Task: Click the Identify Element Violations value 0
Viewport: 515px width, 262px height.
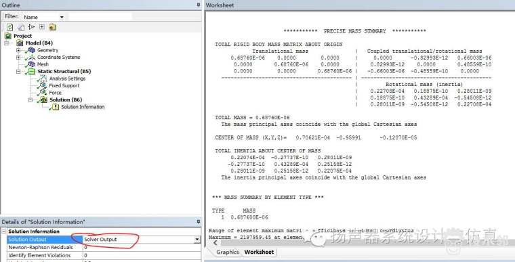Action: click(85, 255)
